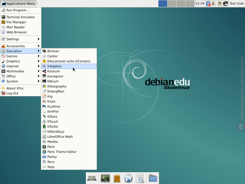Click the KGeography icon
Viewport: 245px width, 184px height.
pos(44,86)
